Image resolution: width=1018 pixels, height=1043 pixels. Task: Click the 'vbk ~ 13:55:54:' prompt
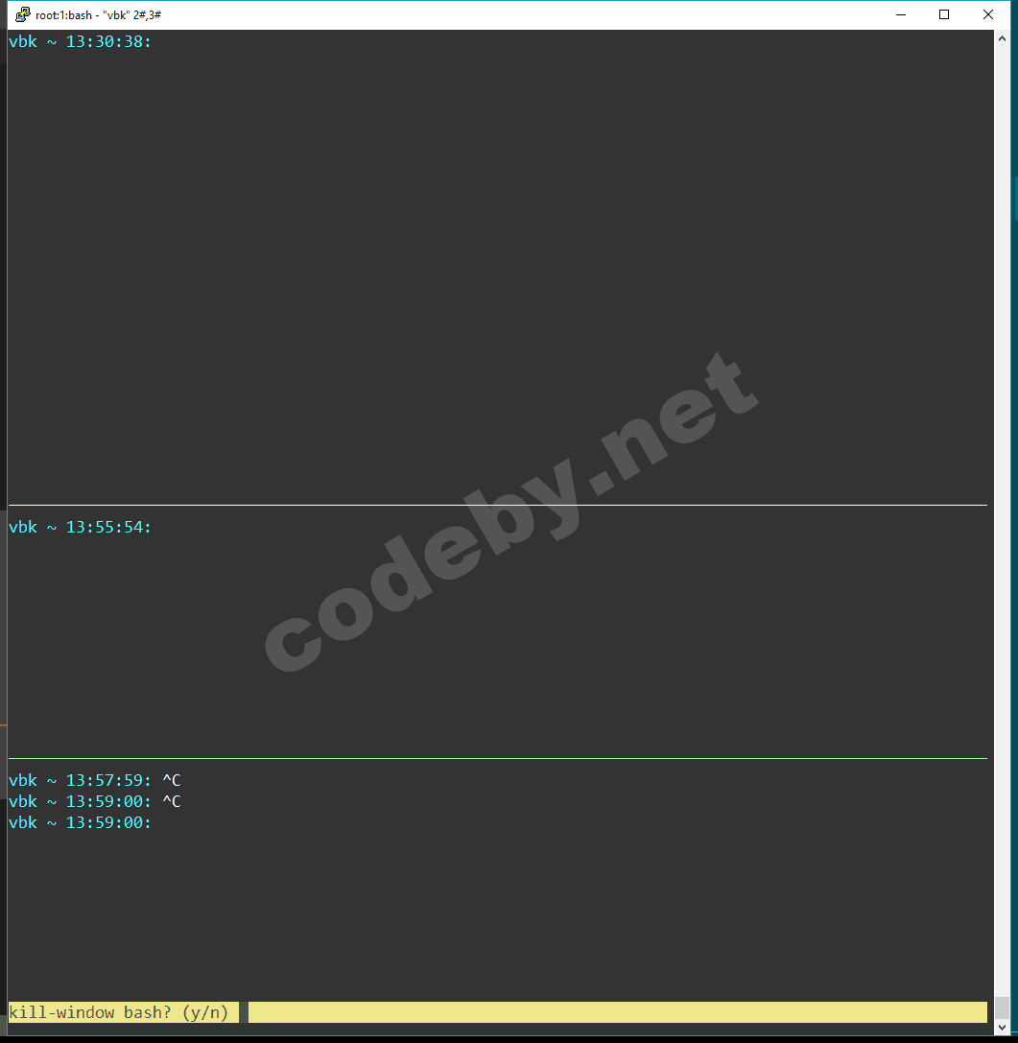pyautogui.click(x=80, y=528)
